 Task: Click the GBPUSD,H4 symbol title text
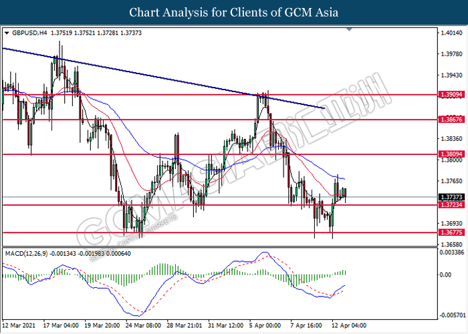pos(29,33)
